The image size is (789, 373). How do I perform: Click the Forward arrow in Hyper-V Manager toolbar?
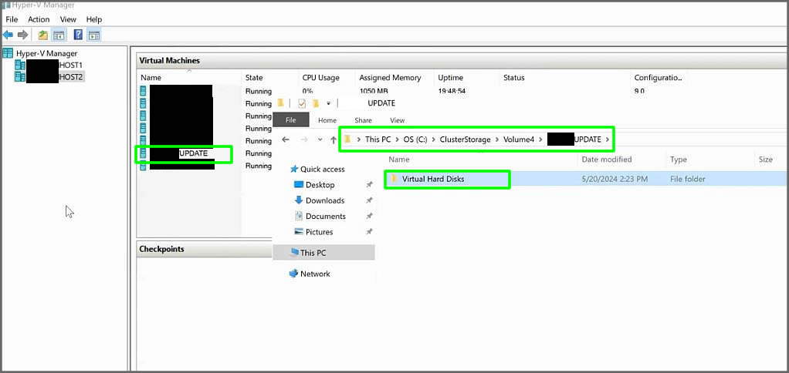coord(22,35)
